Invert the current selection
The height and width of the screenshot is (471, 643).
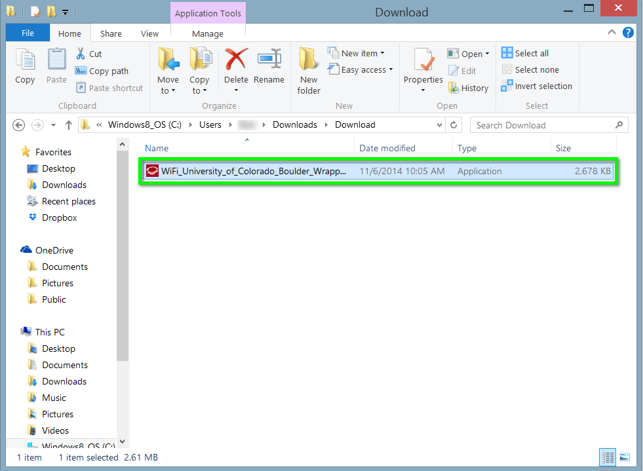536,86
